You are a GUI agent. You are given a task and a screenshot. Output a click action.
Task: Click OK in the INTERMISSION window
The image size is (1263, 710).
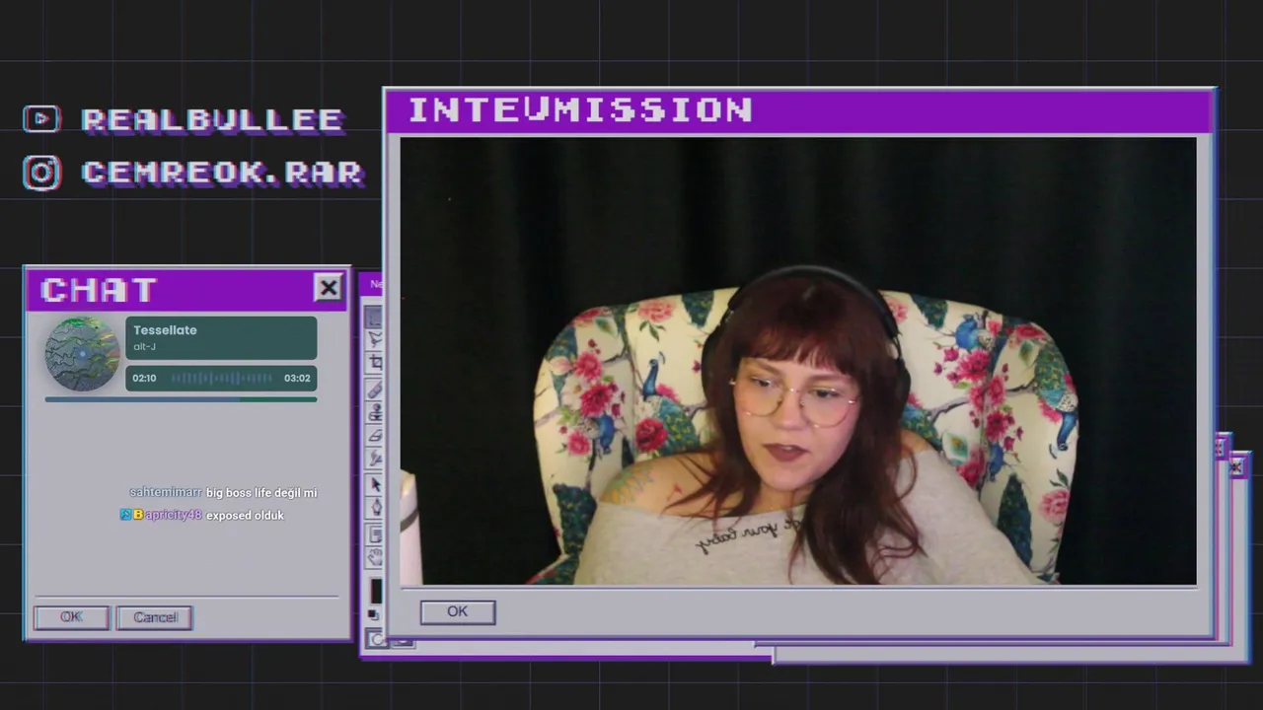click(x=457, y=612)
